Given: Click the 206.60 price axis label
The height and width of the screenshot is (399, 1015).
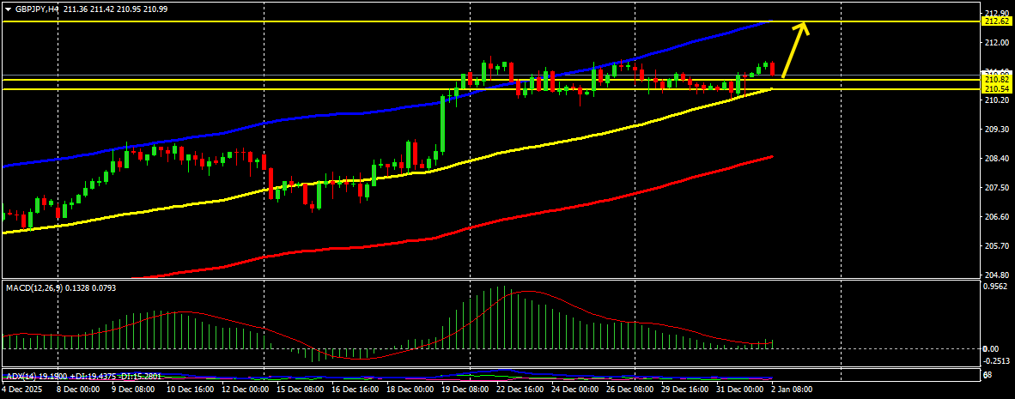Looking at the screenshot, I should 995,216.
